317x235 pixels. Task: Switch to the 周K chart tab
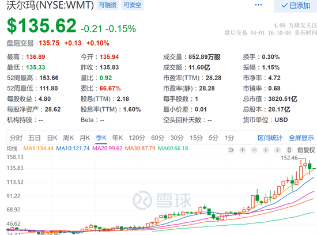point(68,138)
